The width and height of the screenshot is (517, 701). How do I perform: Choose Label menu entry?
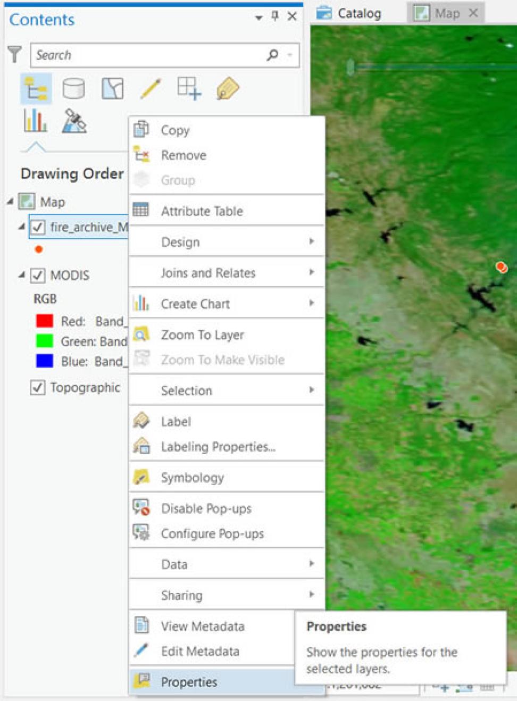tap(227, 421)
